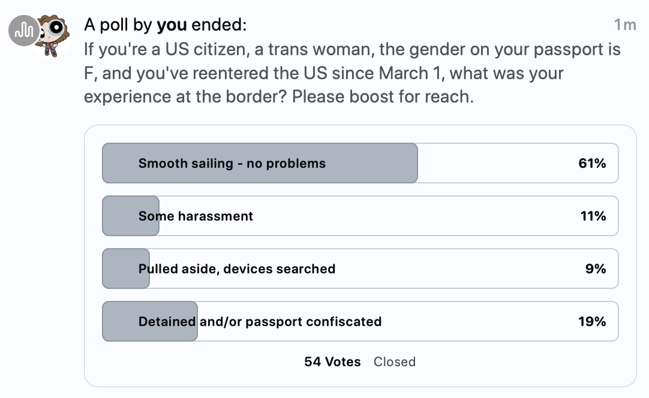The height and width of the screenshot is (398, 649).
Task: Click the filled bar of Pulled aside result
Action: [x=126, y=269]
